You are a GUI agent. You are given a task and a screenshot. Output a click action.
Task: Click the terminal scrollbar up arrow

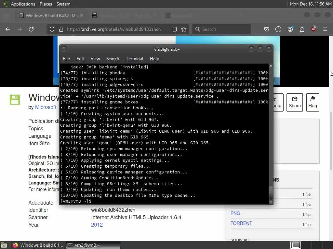(271, 66)
